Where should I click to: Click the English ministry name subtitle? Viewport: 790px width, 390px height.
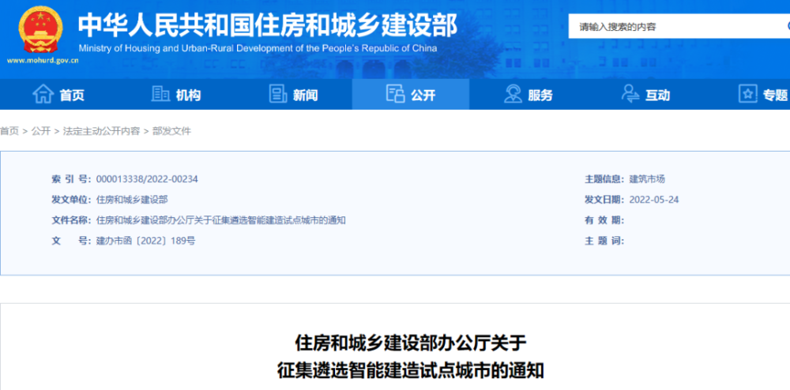258,49
